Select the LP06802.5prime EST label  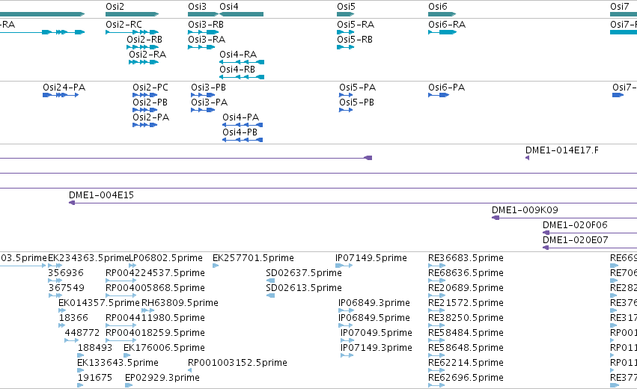[x=165, y=258]
